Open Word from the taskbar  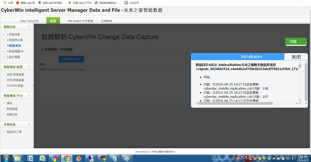pos(30,159)
